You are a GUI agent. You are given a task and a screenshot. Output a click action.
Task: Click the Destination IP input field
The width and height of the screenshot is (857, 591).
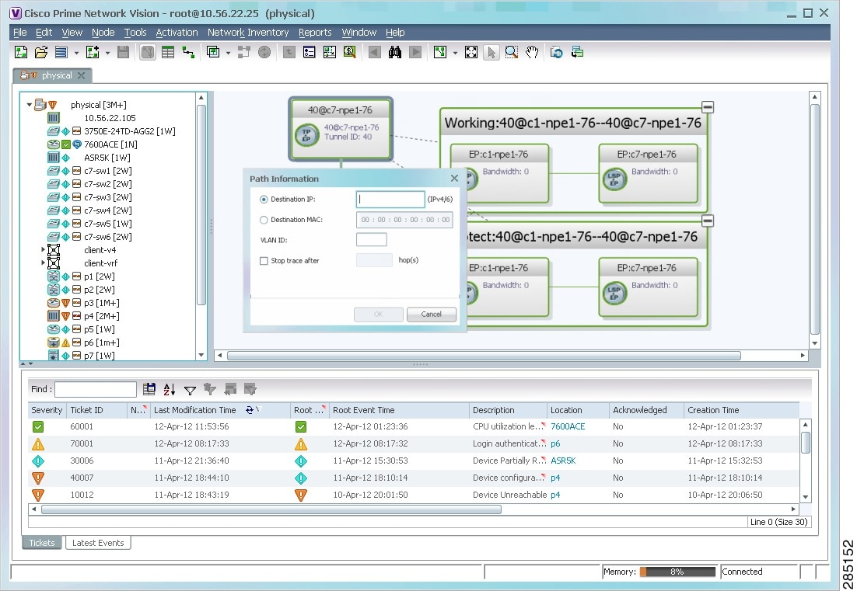point(390,199)
